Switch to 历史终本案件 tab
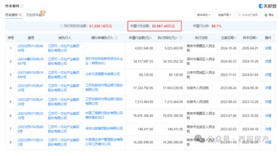The height and width of the screenshot is (153, 278). (35, 15)
